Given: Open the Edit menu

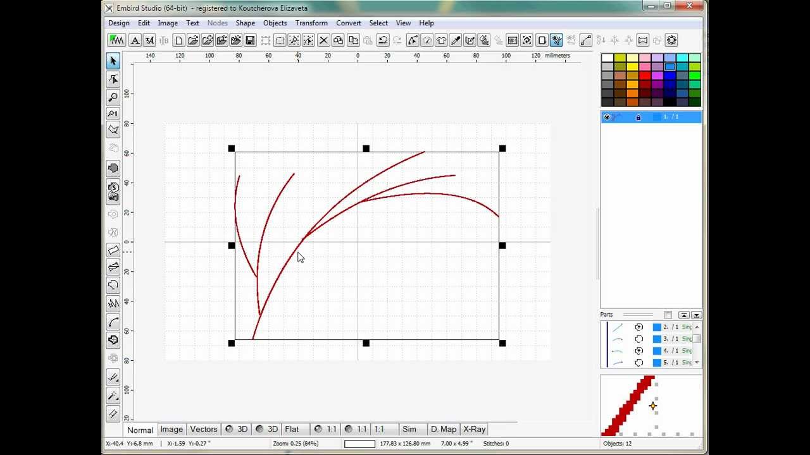Looking at the screenshot, I should point(144,23).
